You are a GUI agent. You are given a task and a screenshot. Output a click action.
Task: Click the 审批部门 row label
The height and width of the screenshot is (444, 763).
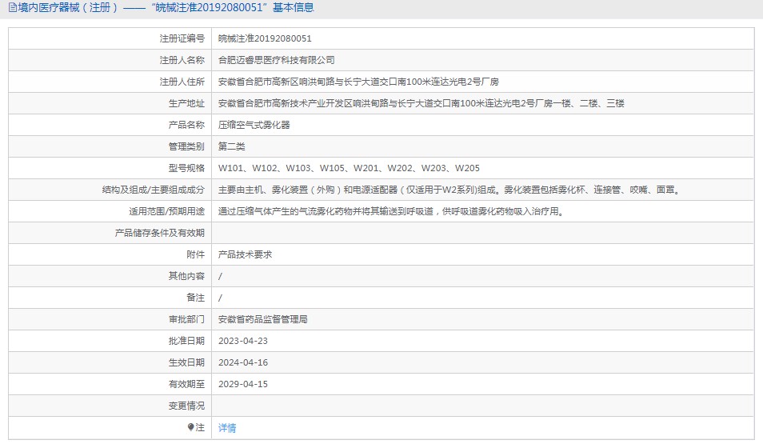click(x=186, y=319)
